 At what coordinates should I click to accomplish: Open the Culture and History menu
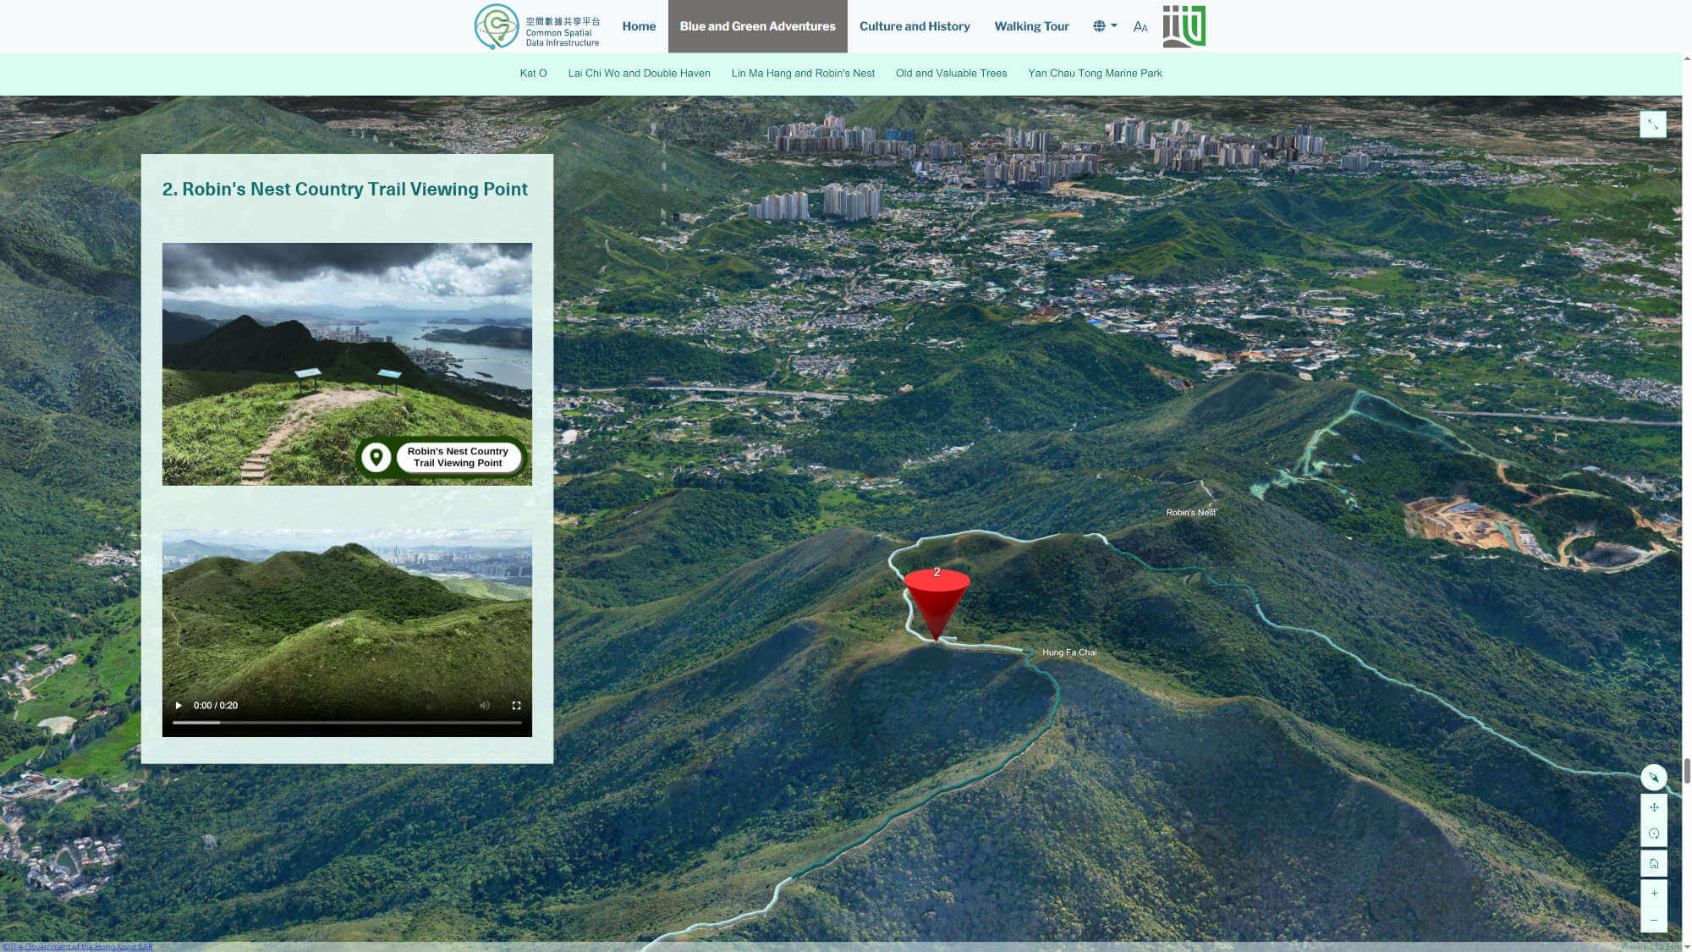point(914,26)
